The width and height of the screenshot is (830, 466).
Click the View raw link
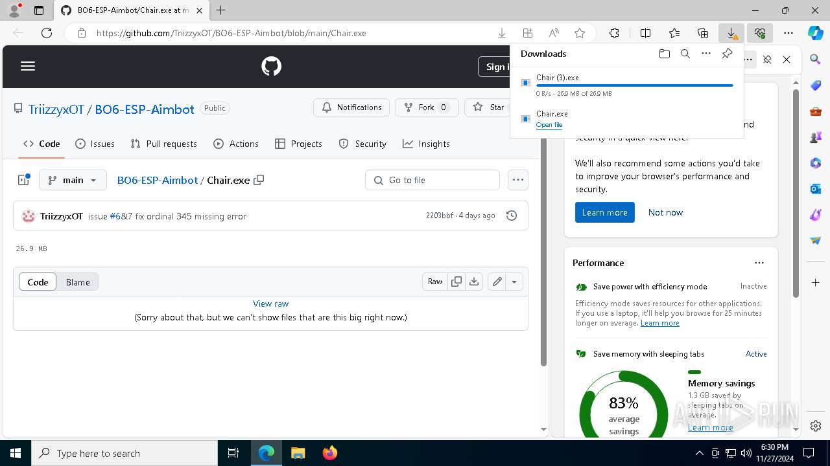270,304
